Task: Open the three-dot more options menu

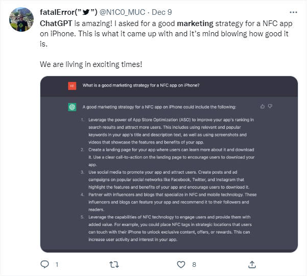Action: 293,11
